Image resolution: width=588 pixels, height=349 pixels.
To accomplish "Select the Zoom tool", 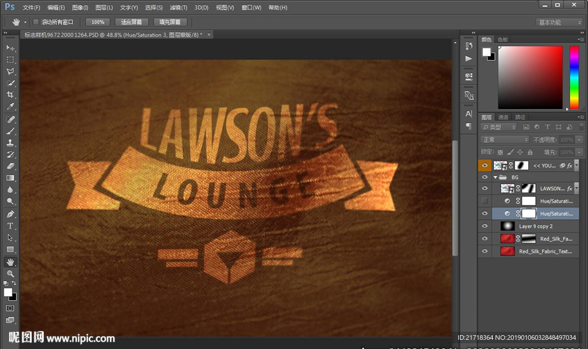I will click(x=10, y=274).
